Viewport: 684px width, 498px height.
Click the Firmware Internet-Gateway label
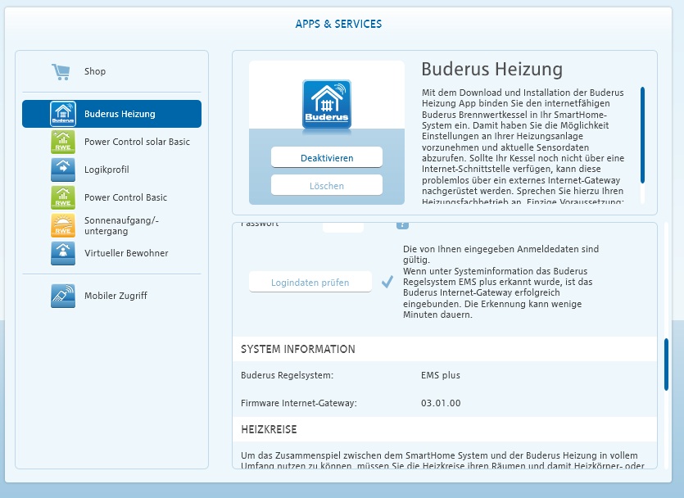(299, 403)
